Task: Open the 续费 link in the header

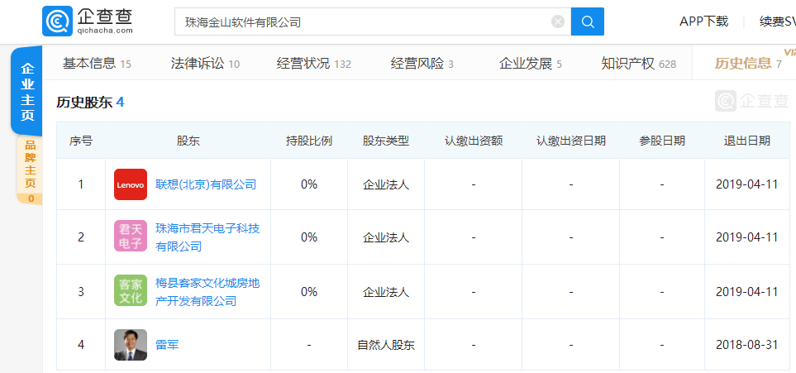Action: click(x=777, y=22)
